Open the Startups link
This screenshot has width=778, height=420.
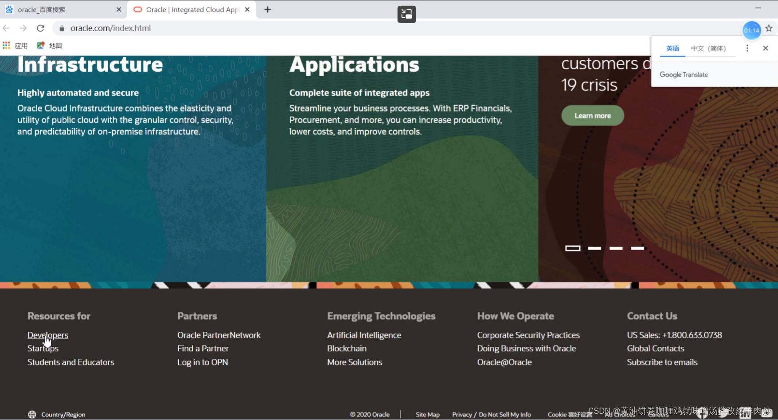pos(43,349)
